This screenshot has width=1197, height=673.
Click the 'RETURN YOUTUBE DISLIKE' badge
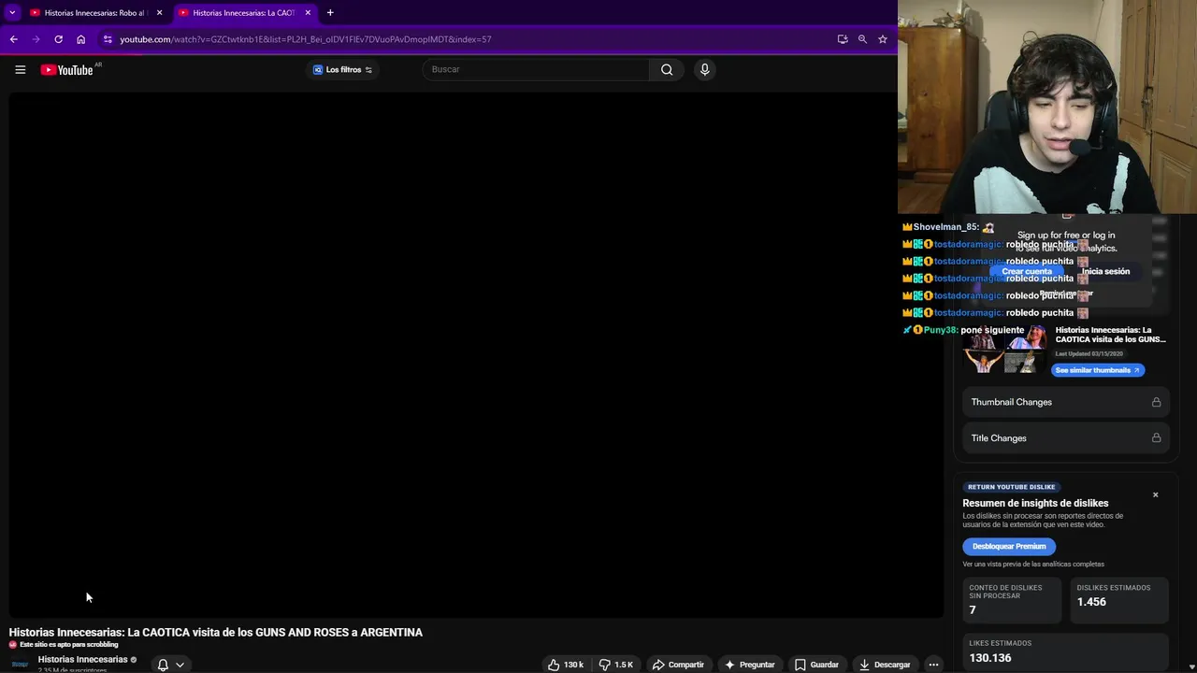[x=1011, y=487]
